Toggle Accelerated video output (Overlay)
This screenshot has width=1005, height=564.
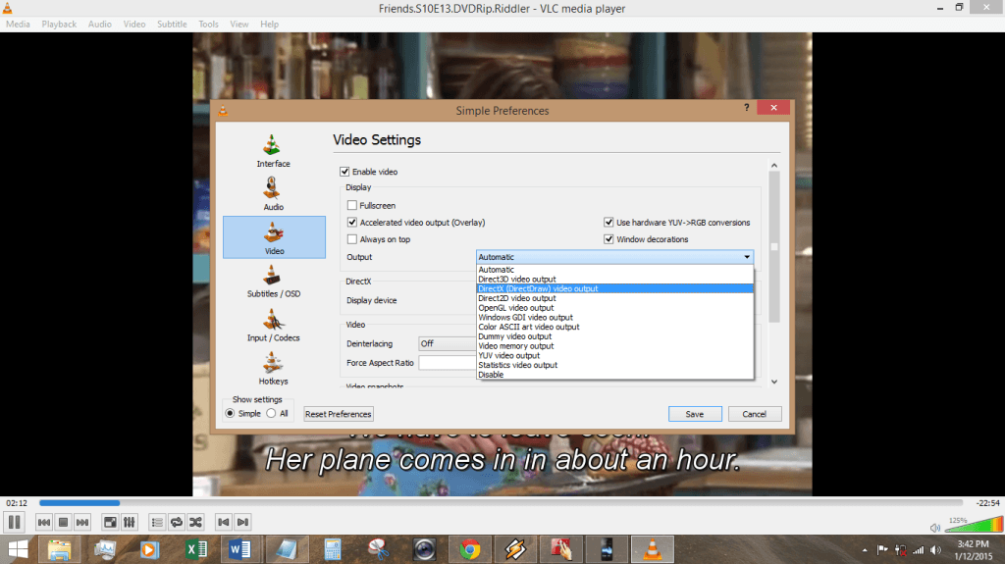tap(352, 223)
